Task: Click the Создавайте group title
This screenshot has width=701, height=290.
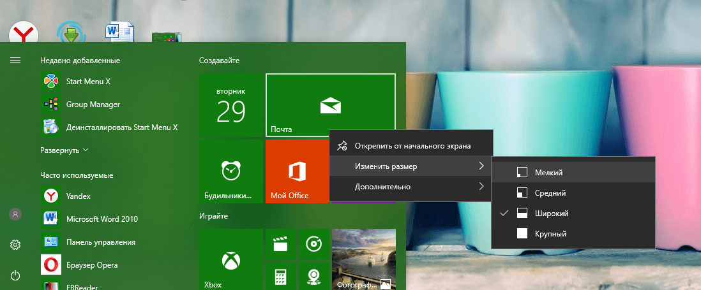Action: pyautogui.click(x=220, y=60)
